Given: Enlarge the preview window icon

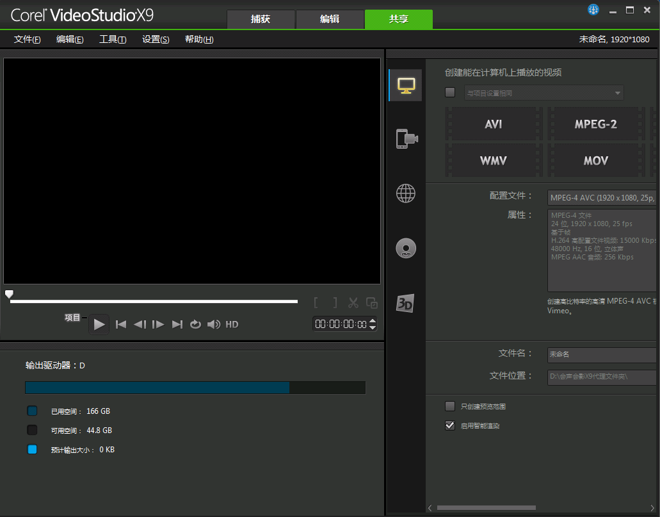Looking at the screenshot, I should pyautogui.click(x=372, y=302).
